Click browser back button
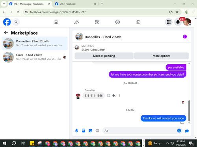The height and width of the screenshot is (147, 197). (4, 12)
